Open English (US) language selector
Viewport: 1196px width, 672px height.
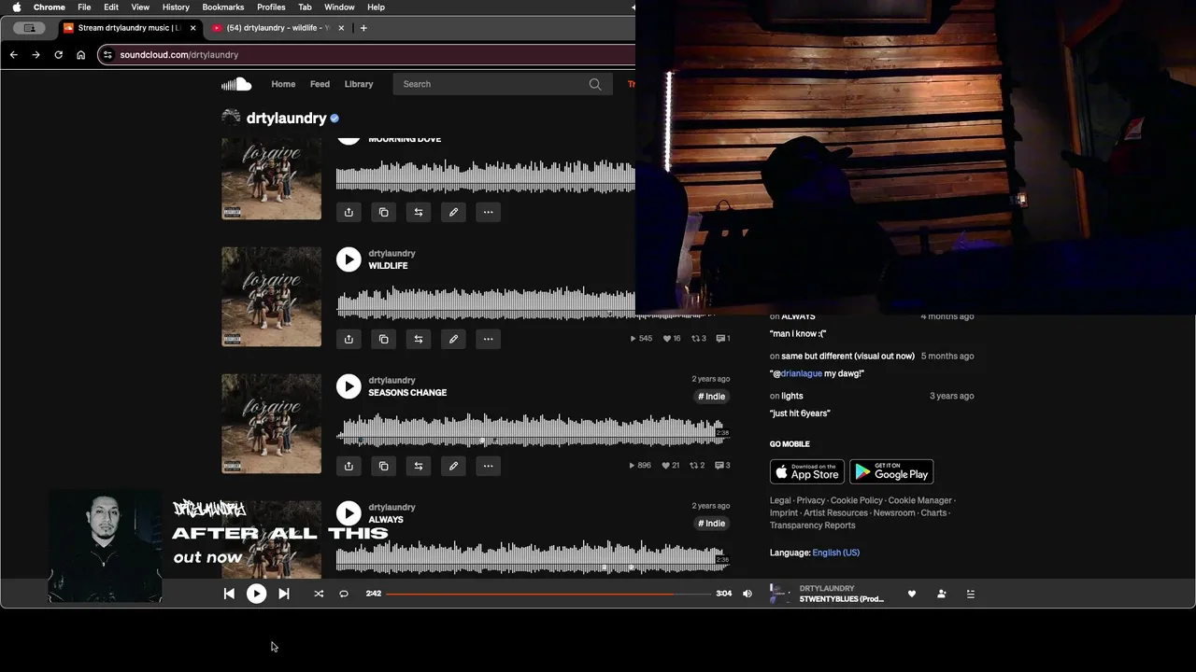[835, 553]
